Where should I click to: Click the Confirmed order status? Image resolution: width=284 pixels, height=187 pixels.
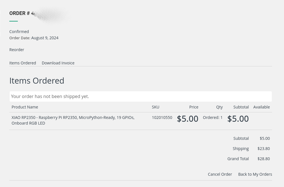pyautogui.click(x=19, y=32)
